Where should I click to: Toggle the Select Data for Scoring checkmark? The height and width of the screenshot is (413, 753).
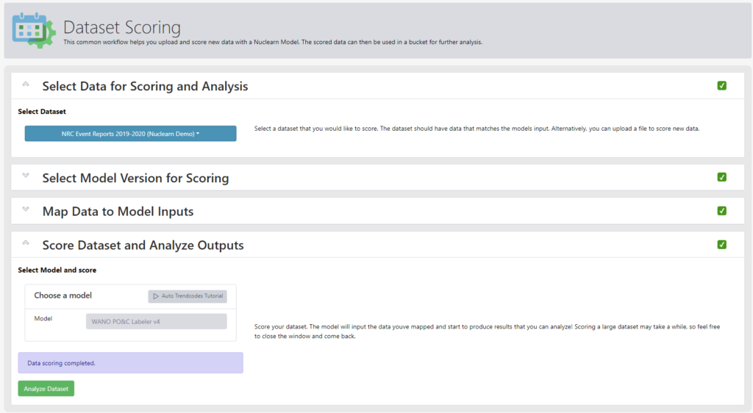(x=722, y=86)
